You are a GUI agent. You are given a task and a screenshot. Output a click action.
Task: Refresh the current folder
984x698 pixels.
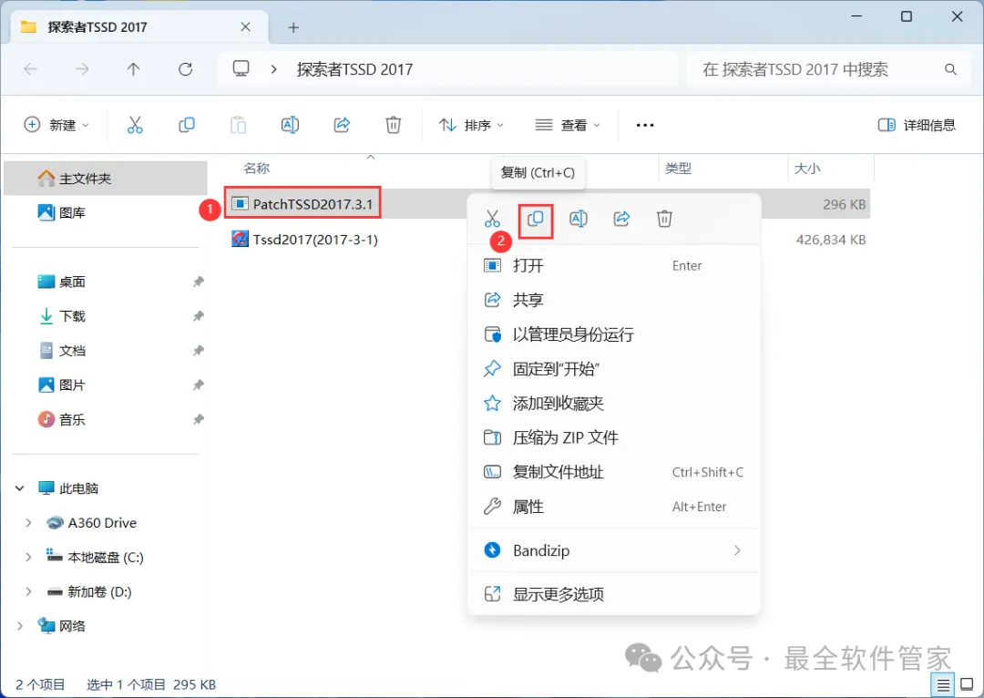(x=185, y=69)
